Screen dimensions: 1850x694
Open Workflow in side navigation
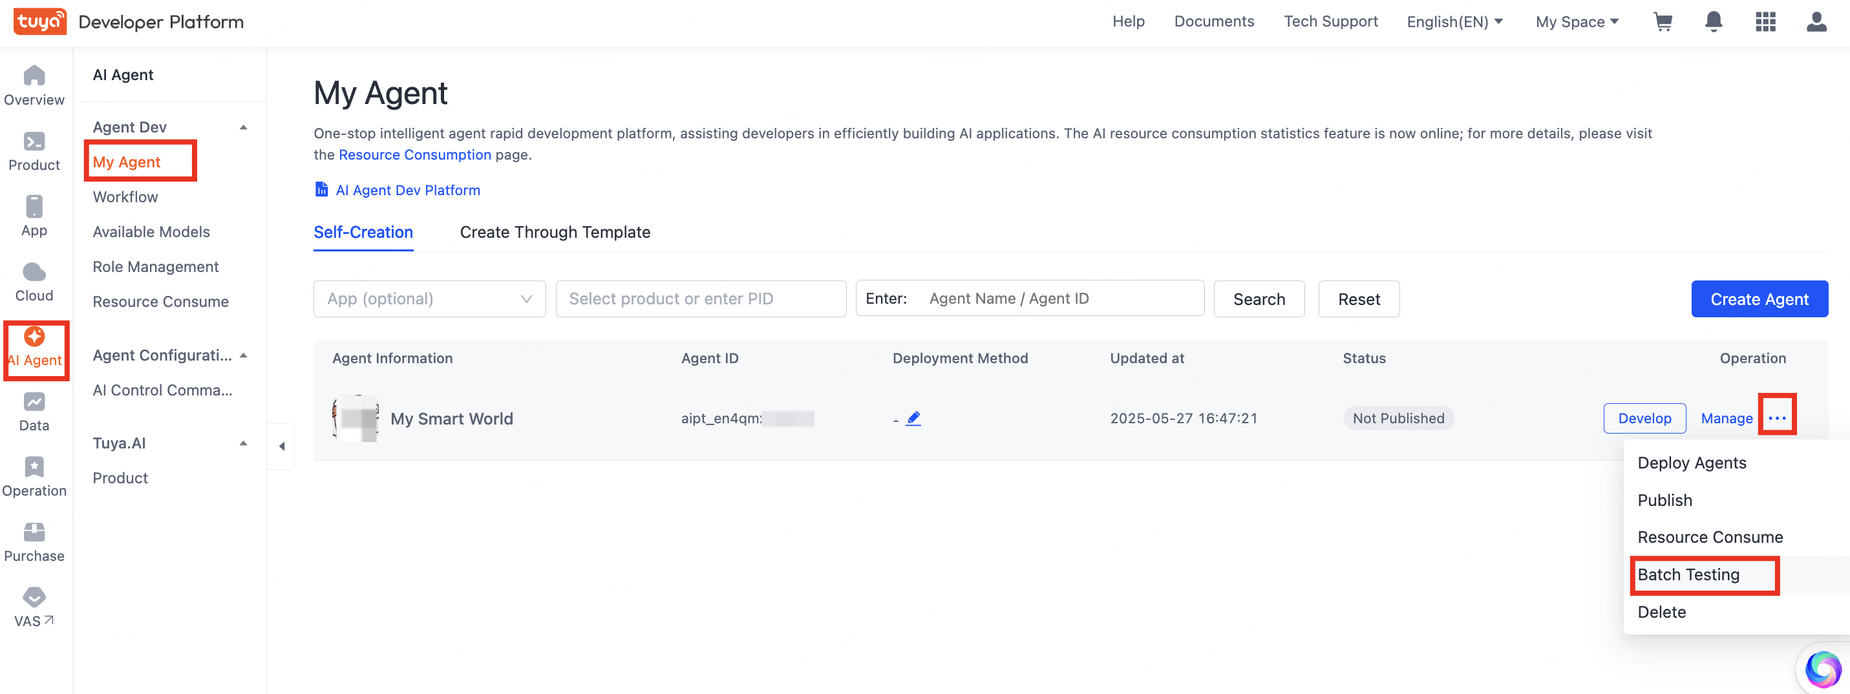[125, 196]
